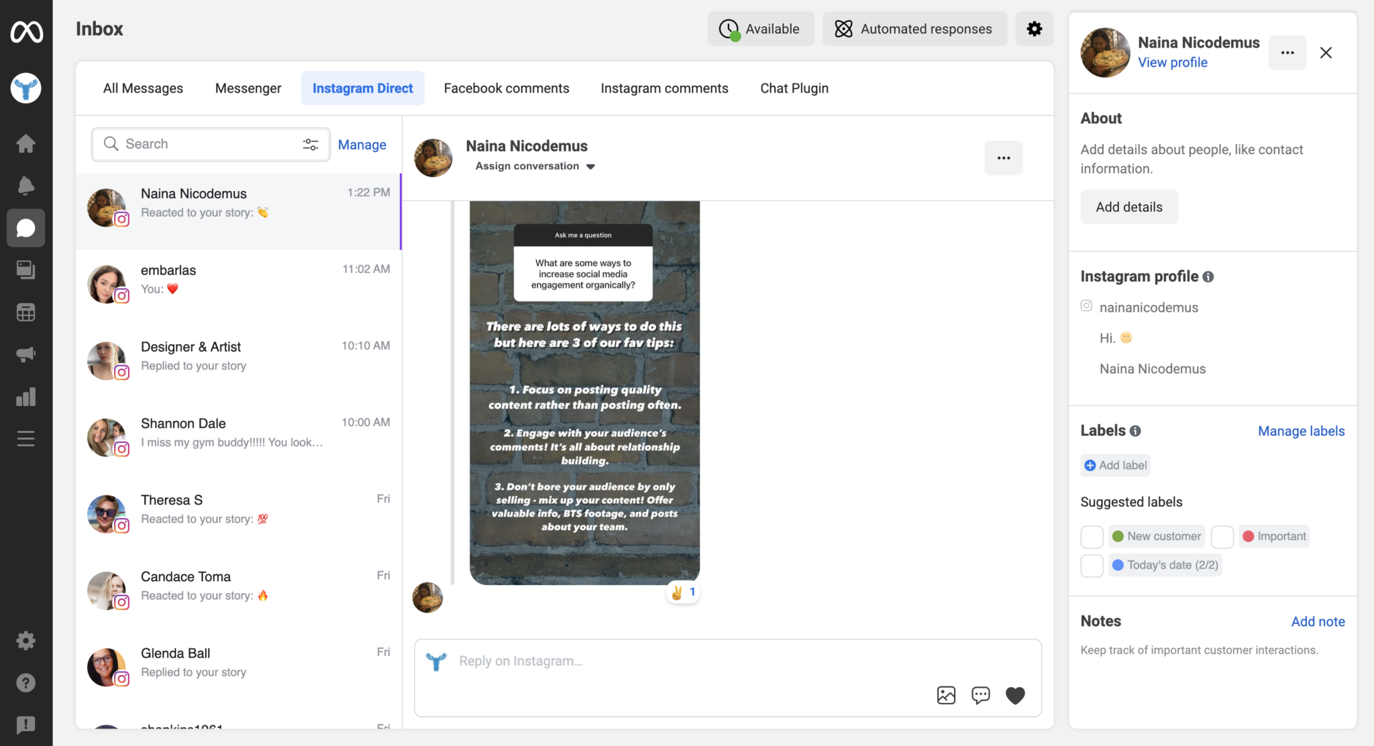
Task: Select green New customer label chip
Action: click(1157, 536)
